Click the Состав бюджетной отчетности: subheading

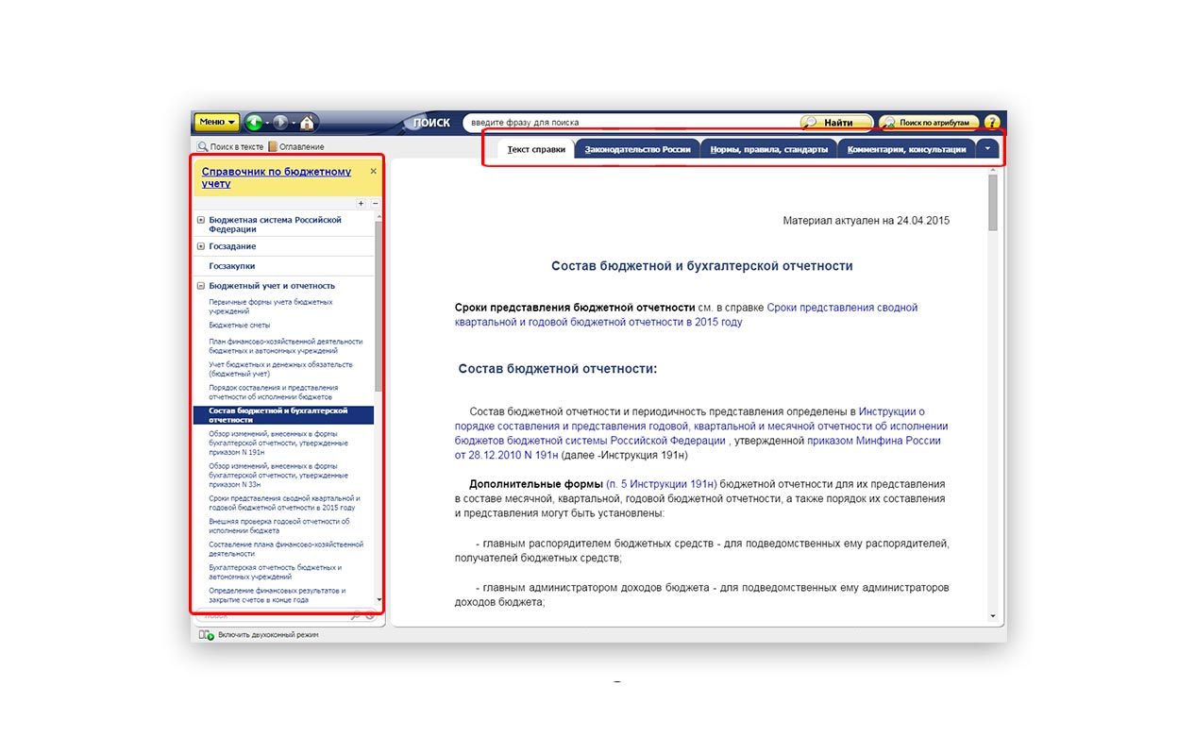click(x=558, y=369)
